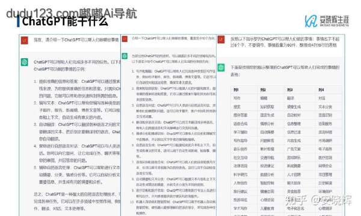Click the red user avatar in left chat panel
361x216 pixels.
pyautogui.click(x=25, y=40)
